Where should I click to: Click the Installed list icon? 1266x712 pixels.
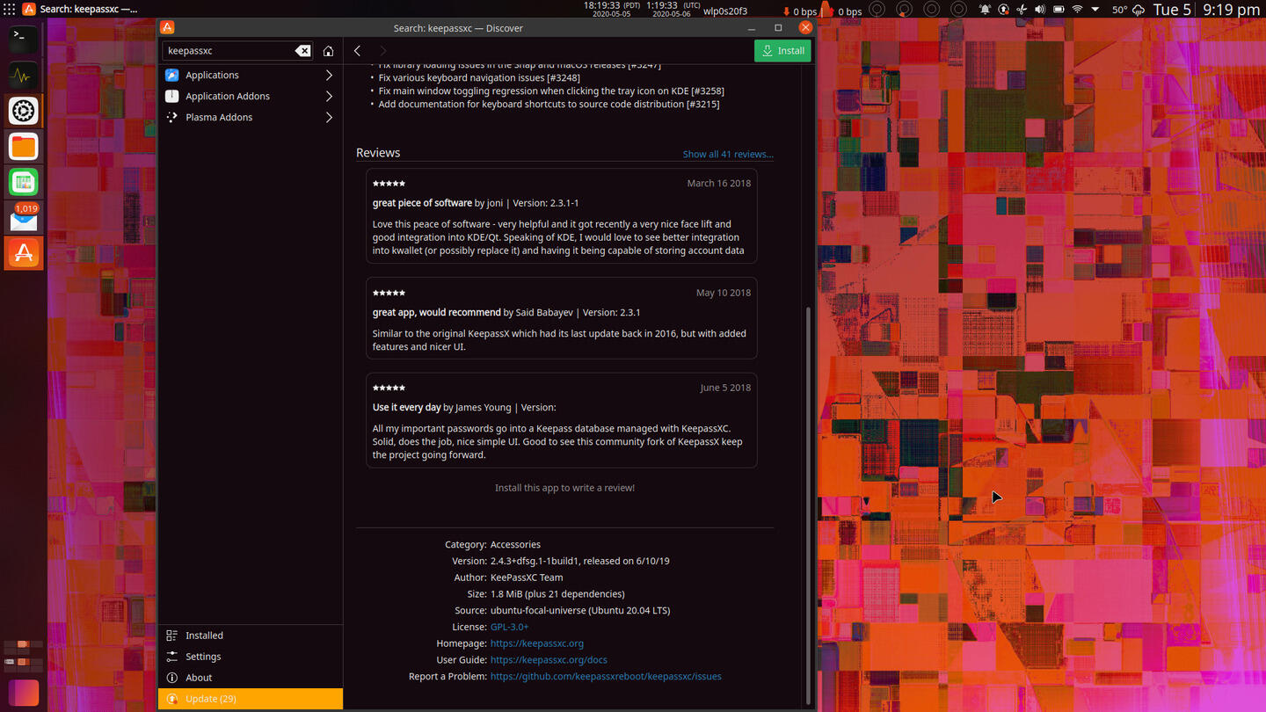coord(172,636)
